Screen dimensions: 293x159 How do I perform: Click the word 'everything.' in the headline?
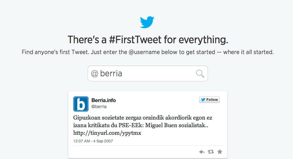pos(203,40)
